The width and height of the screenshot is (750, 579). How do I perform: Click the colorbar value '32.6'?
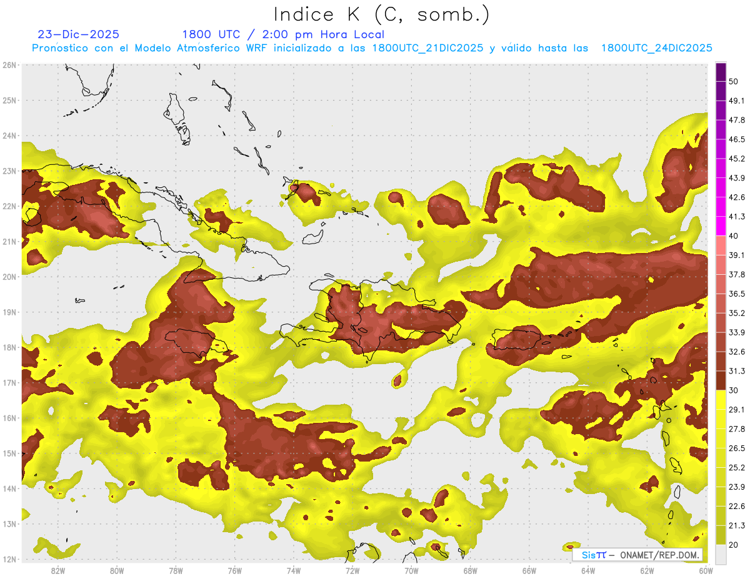click(x=737, y=352)
